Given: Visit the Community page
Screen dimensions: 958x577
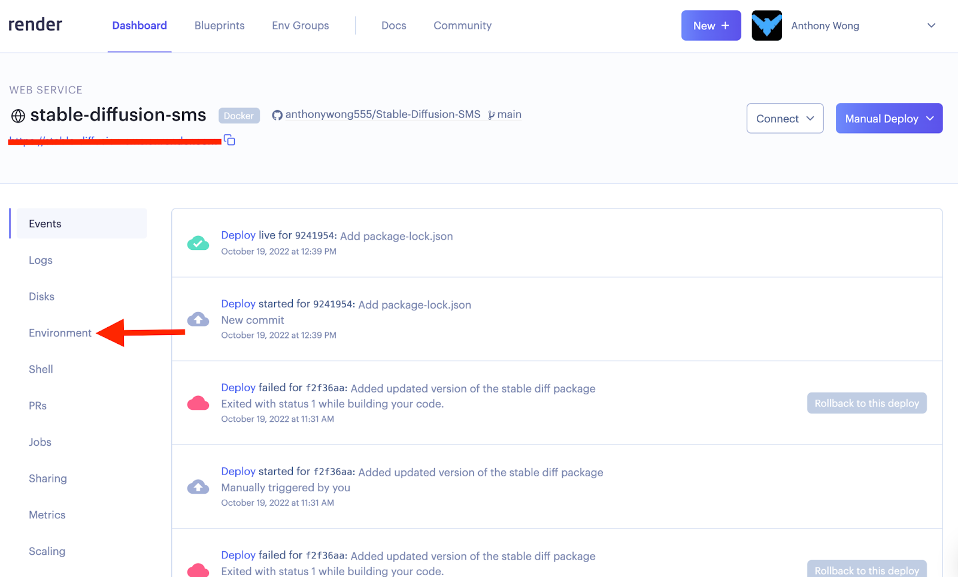Looking at the screenshot, I should [x=463, y=26].
